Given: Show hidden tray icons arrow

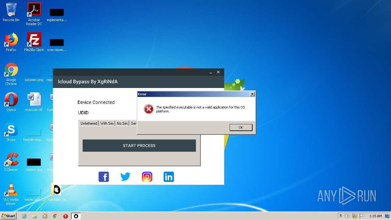Looking at the screenshot, I should click(x=341, y=216).
